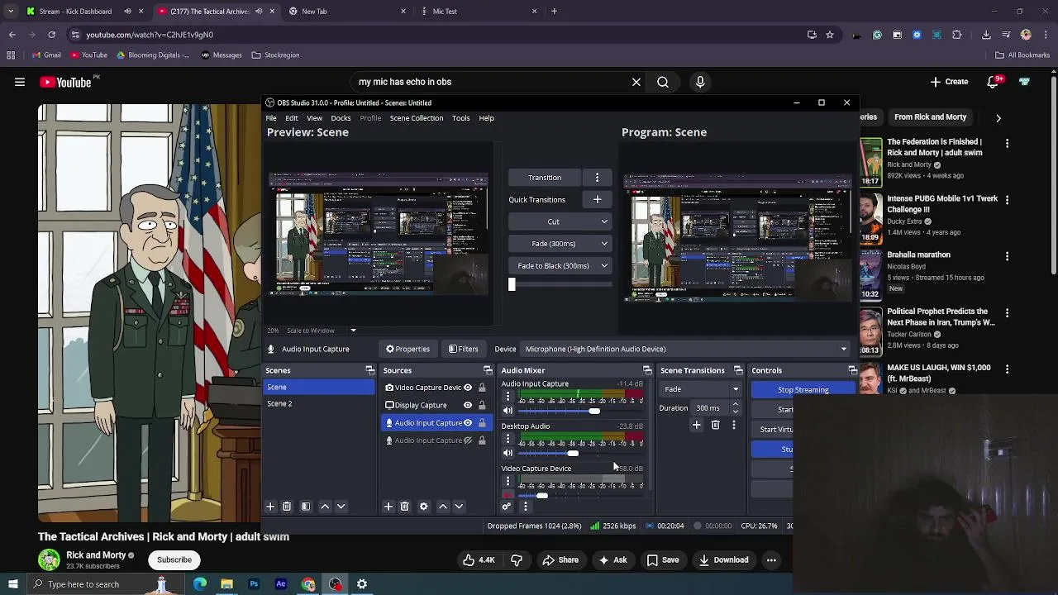Open the OBS File menu
Screen dimensions: 1058x595
pyautogui.click(x=271, y=118)
